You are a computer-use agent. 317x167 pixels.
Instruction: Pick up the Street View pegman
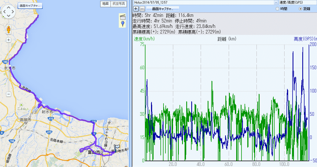(9, 29)
